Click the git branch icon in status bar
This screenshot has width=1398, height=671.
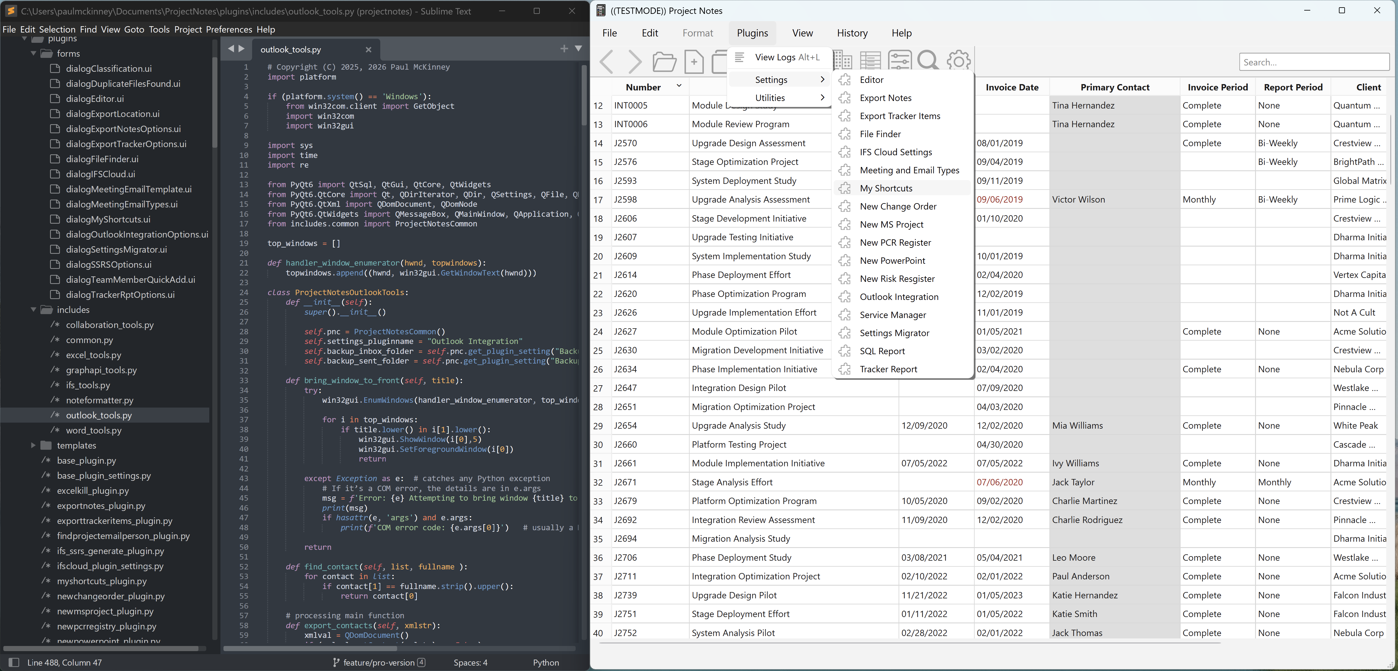coord(336,662)
